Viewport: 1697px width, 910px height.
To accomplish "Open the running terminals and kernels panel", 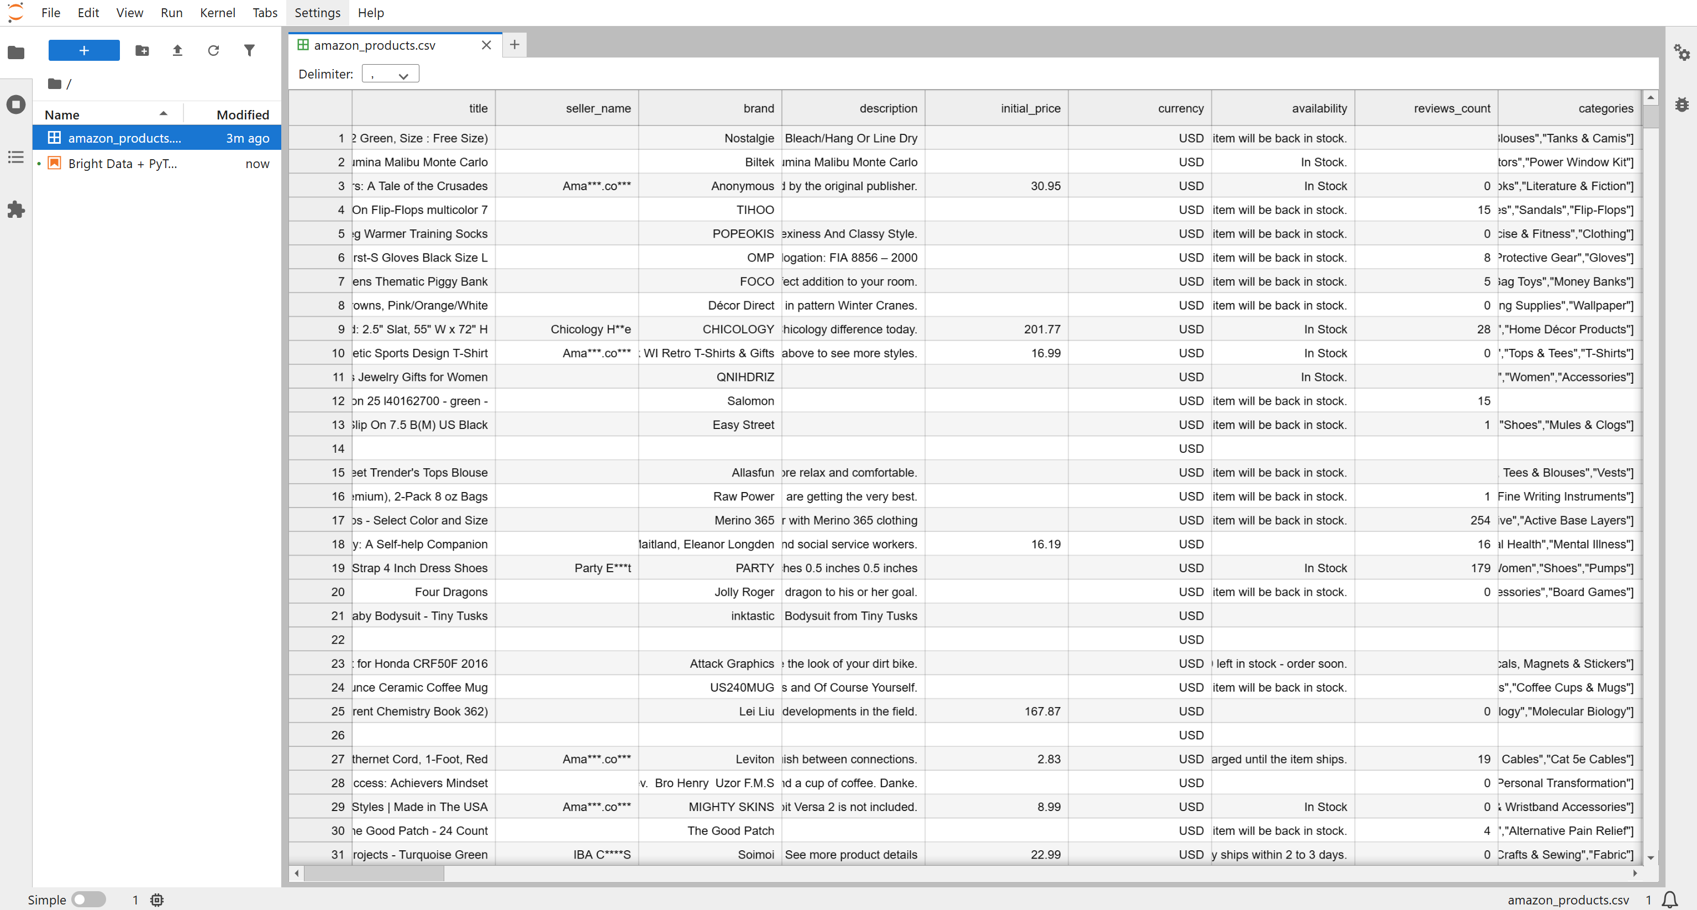I will tap(16, 104).
